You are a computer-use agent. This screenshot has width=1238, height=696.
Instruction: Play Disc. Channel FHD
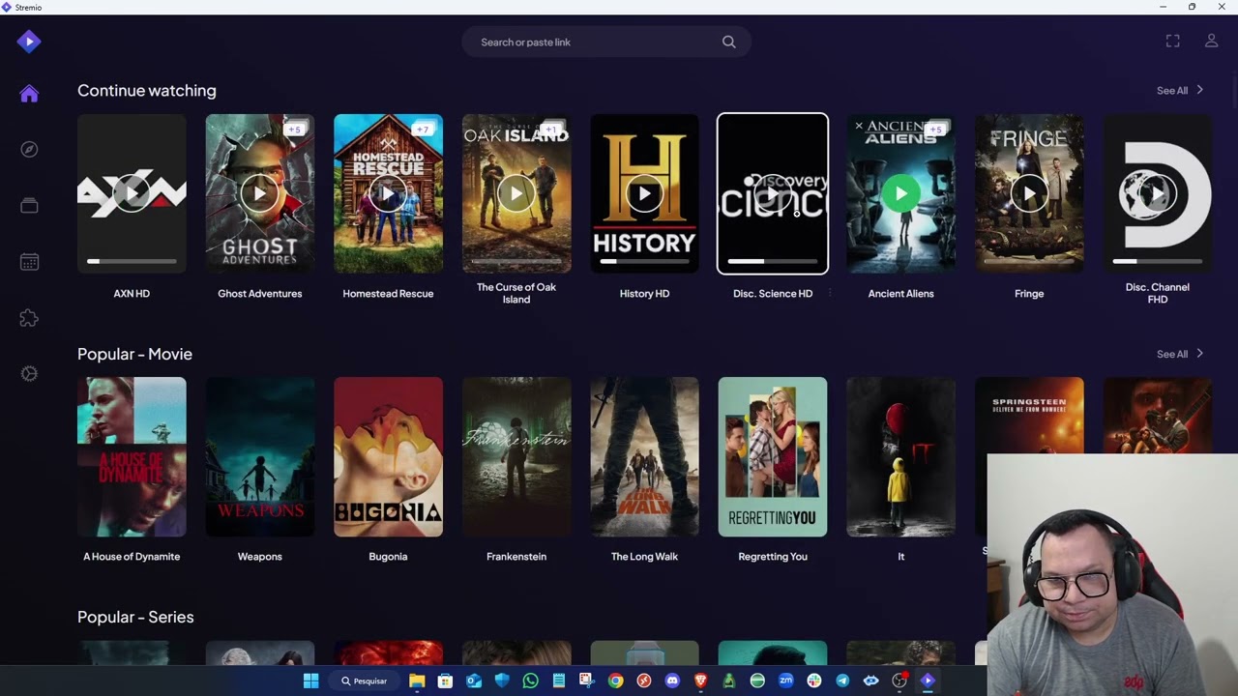click(x=1157, y=193)
